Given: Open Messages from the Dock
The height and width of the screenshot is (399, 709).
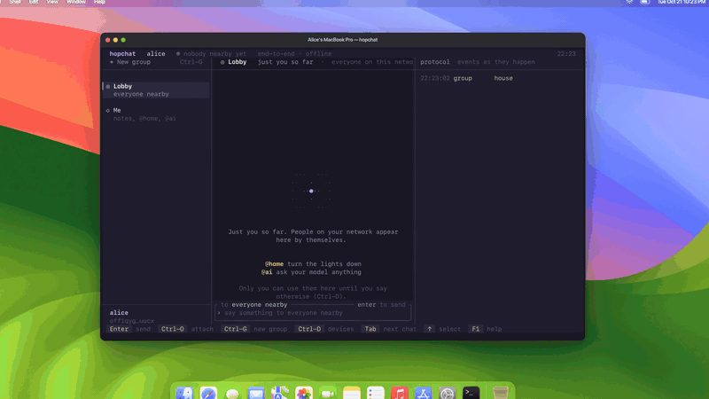Looking at the screenshot, I should coord(232,393).
